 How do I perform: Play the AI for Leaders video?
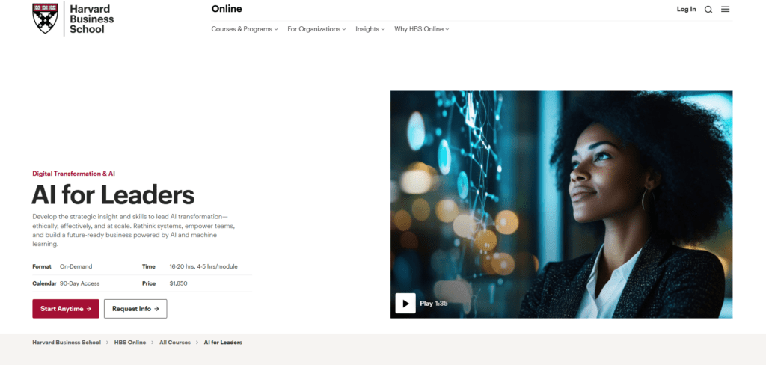point(405,304)
